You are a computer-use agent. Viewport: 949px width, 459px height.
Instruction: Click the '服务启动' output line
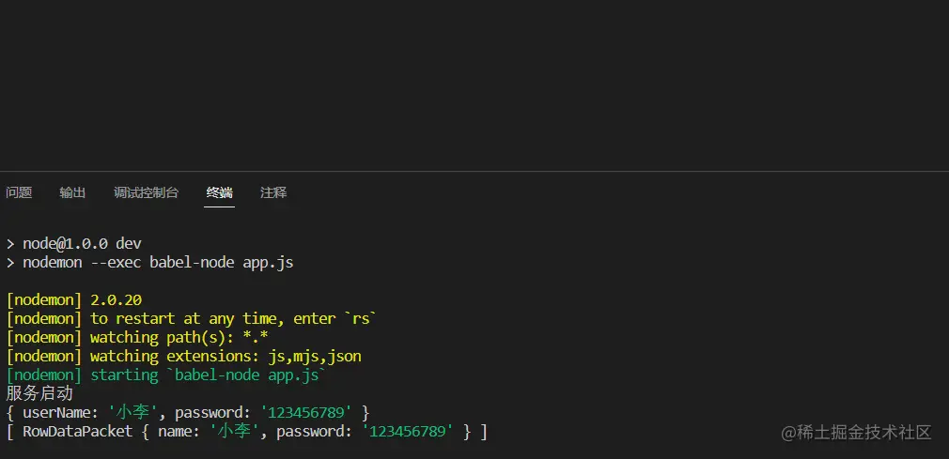[39, 393]
